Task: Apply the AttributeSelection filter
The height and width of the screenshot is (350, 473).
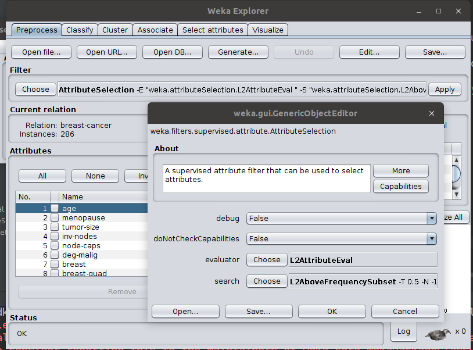Action: [445, 90]
